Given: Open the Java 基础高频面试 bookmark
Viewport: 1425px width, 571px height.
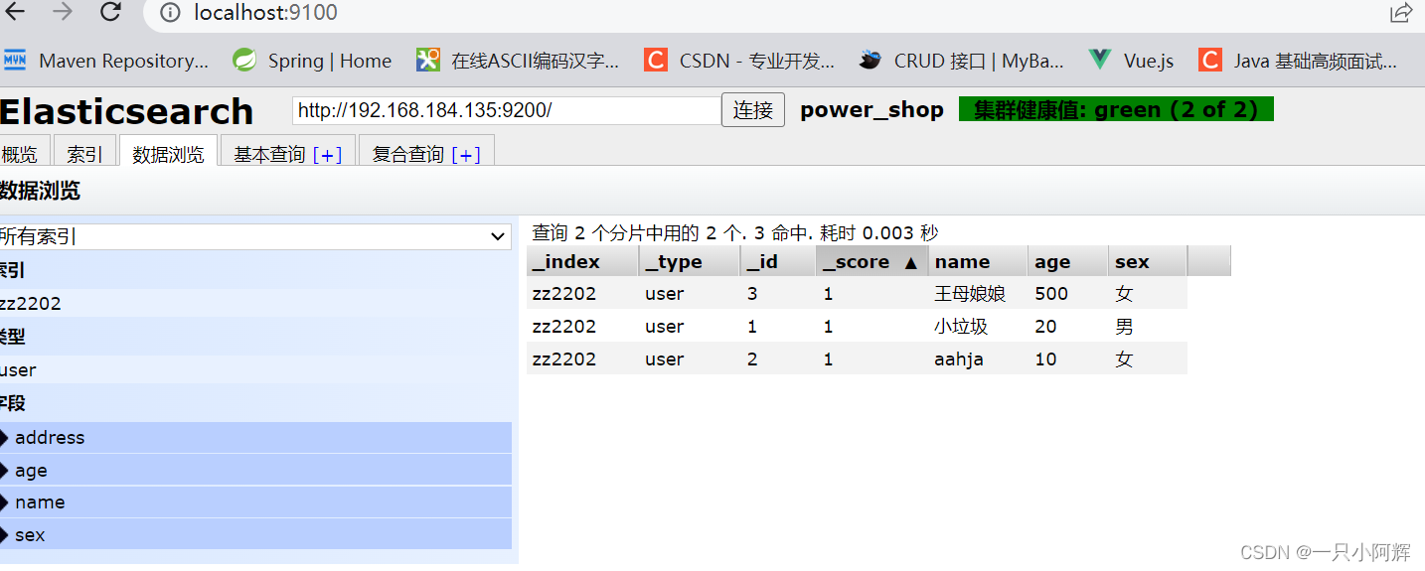Looking at the screenshot, I should [x=1298, y=61].
